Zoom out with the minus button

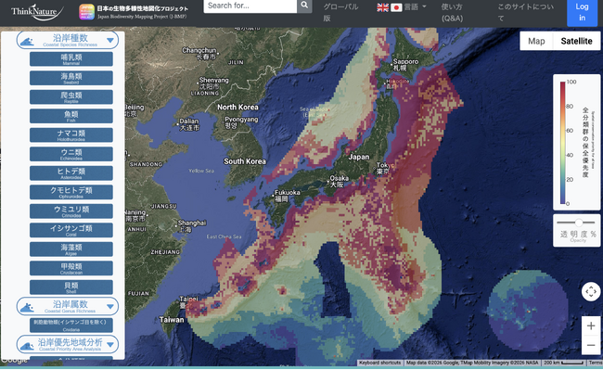tap(591, 345)
